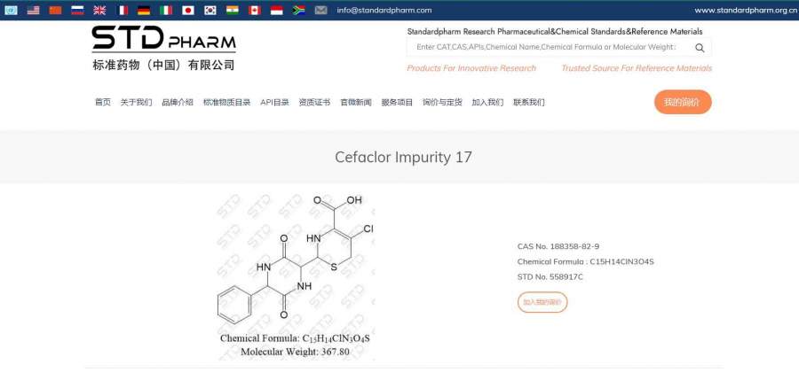Image resolution: width=799 pixels, height=380 pixels.
Task: Open the 关于我们 menu item
Action: coord(136,102)
